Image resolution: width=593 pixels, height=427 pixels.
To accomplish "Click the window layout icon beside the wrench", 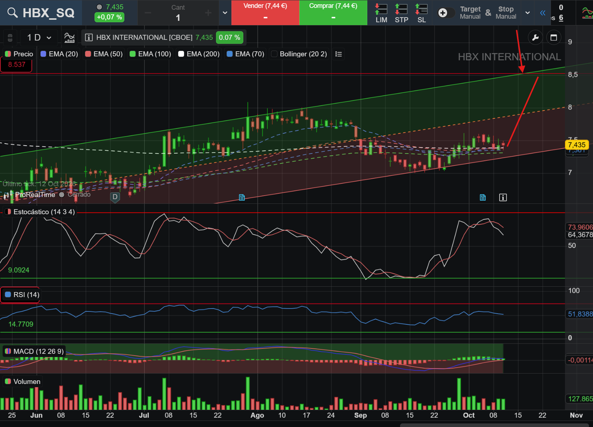I will coord(554,37).
